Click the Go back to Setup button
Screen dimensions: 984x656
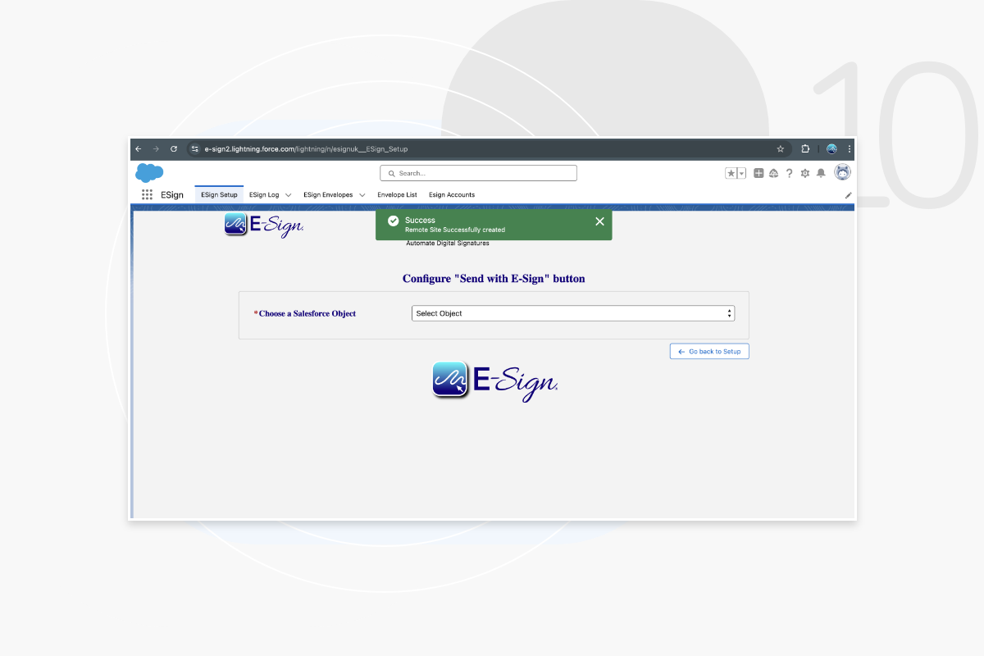(x=709, y=351)
